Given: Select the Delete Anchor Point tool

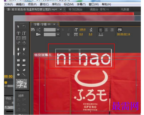Looking at the screenshot, I should (24, 49).
